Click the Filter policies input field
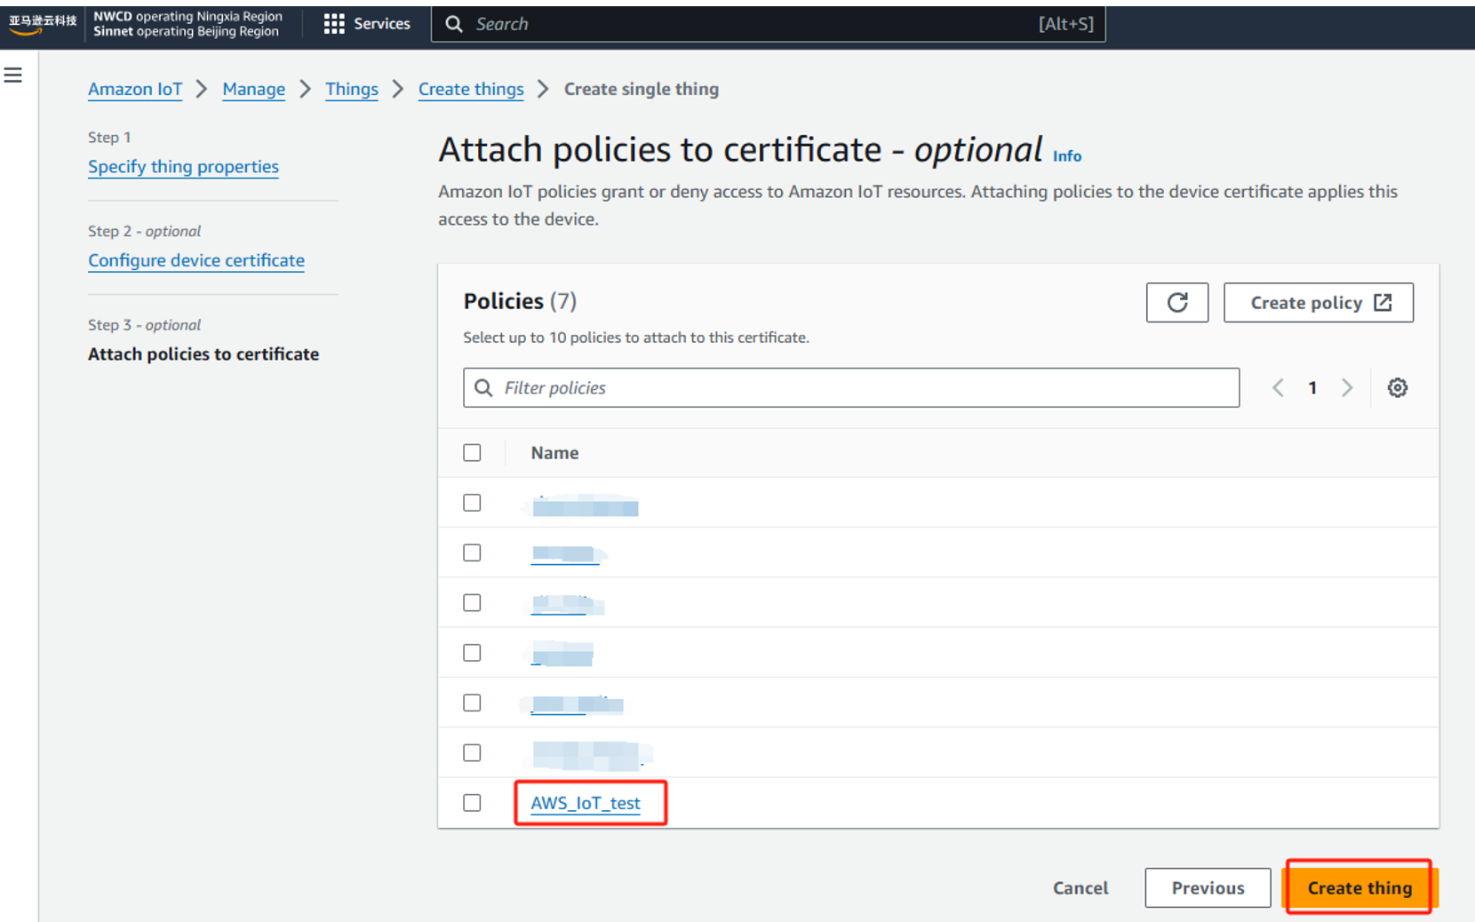 click(x=850, y=388)
